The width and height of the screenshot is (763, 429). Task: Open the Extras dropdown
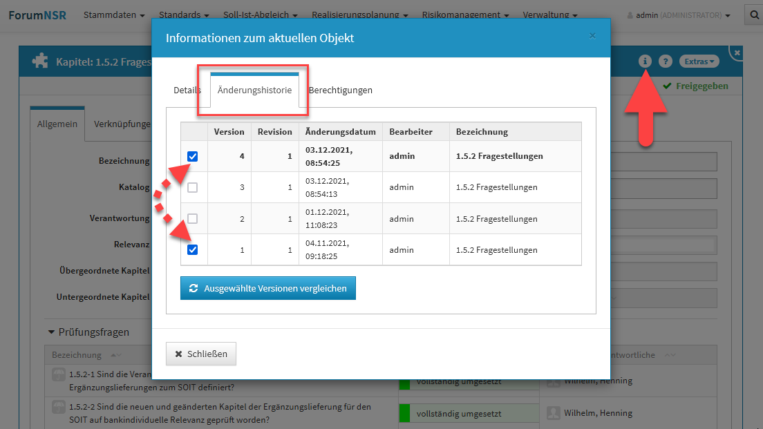pyautogui.click(x=699, y=61)
